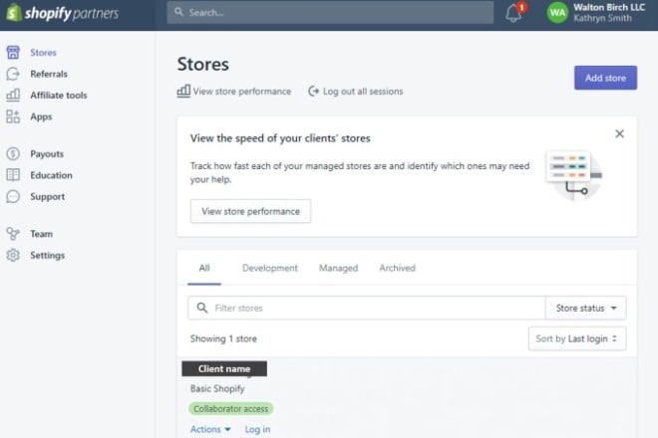Navigate to Apps

click(x=41, y=116)
